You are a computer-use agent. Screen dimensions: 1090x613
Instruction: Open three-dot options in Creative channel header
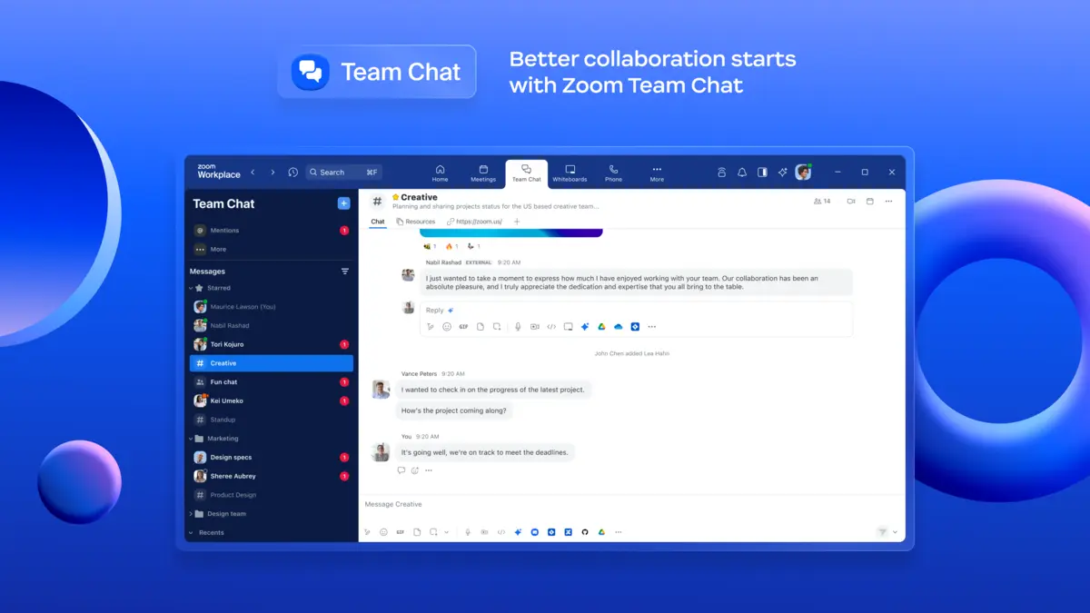pyautogui.click(x=889, y=201)
